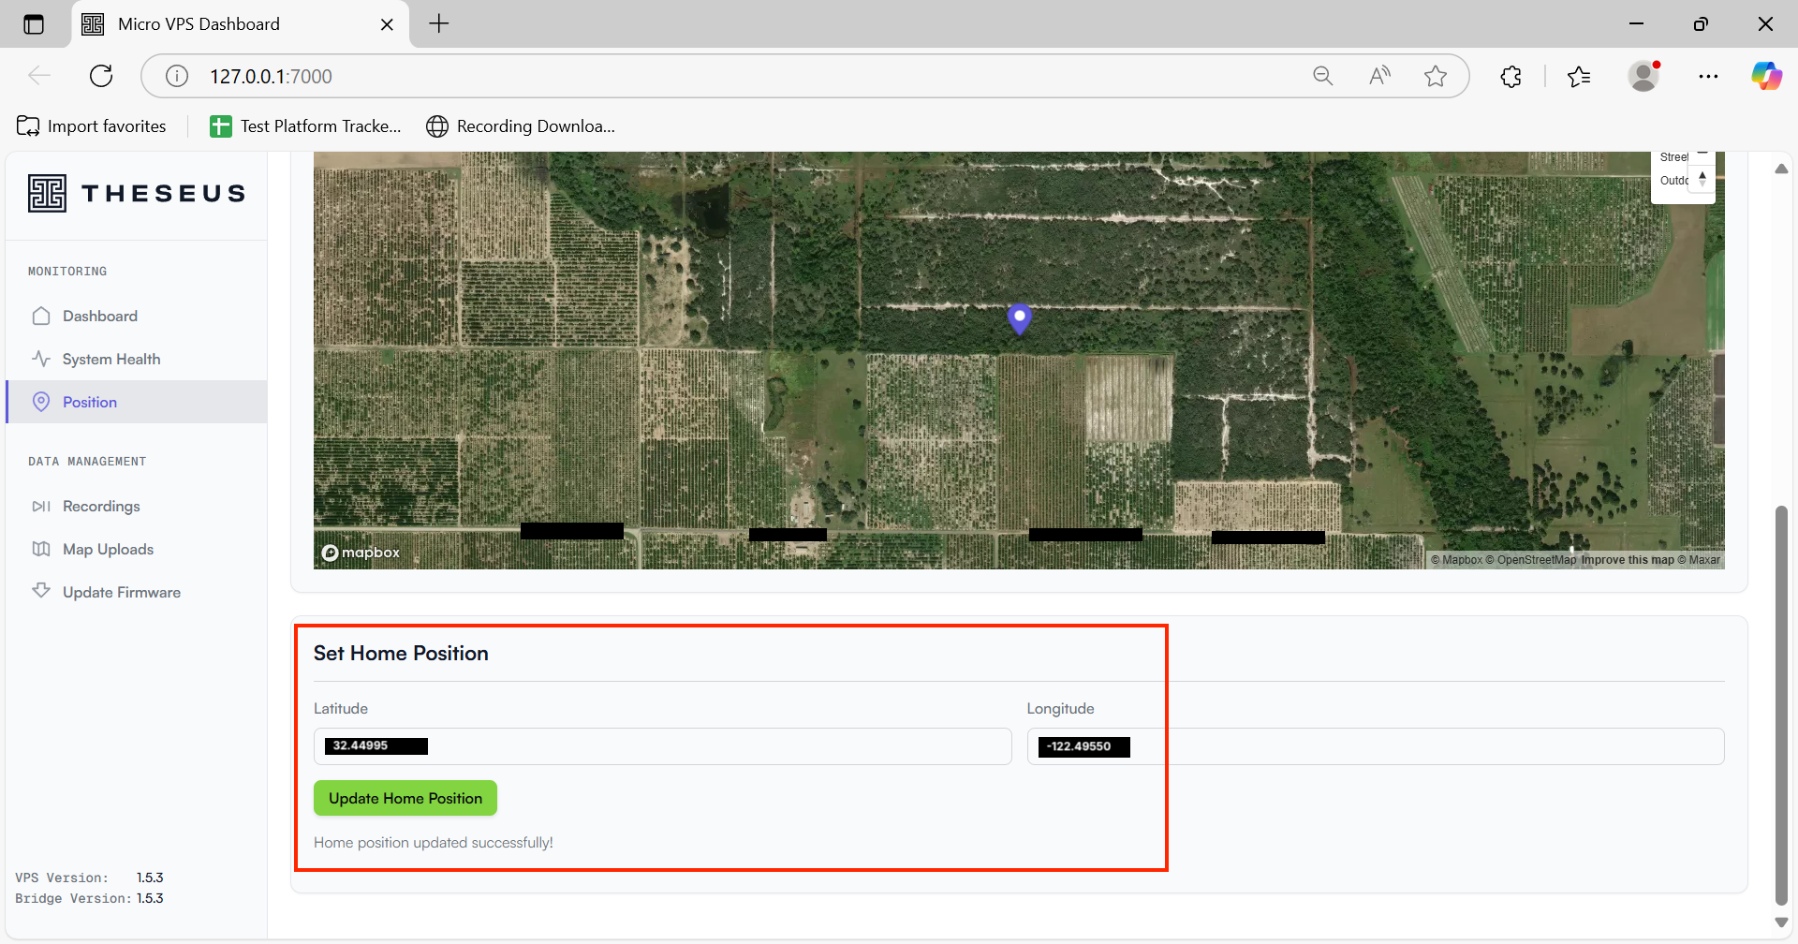This screenshot has width=1798, height=944.
Task: Reset map bearing with compass control
Action: (1702, 178)
